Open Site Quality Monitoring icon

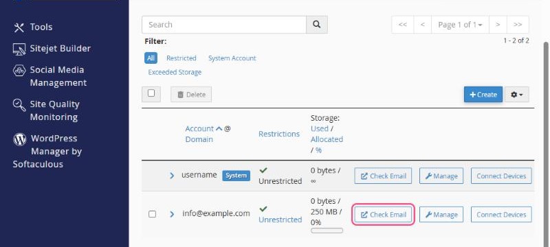[19, 104]
